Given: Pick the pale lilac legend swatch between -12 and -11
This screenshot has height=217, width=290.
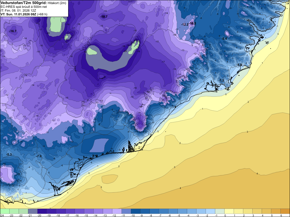Looking at the screenshot, I should (x=117, y=211).
